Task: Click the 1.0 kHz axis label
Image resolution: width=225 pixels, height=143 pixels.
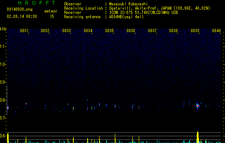Action: coord(3,64)
